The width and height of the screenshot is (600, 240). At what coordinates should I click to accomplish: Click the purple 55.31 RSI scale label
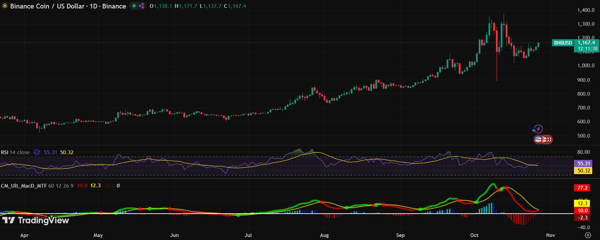click(x=583, y=164)
